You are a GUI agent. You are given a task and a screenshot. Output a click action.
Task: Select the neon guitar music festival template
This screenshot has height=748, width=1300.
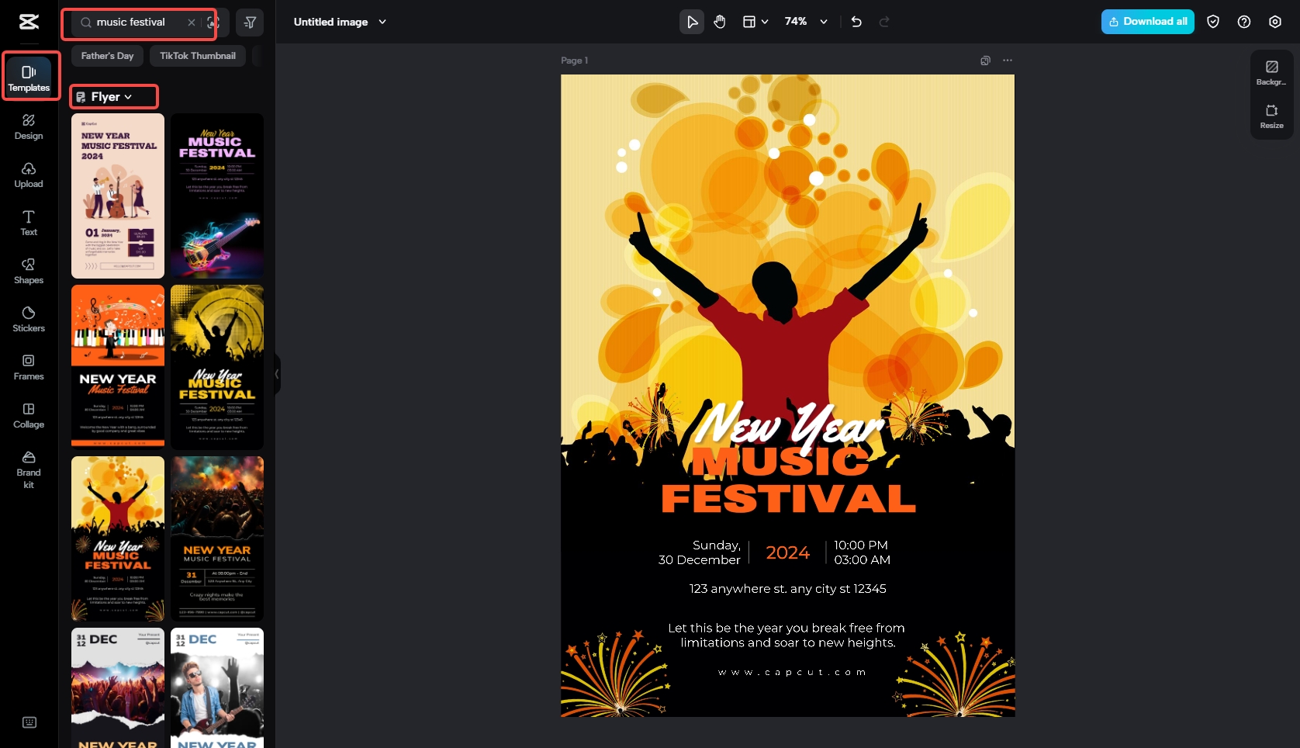[216, 196]
